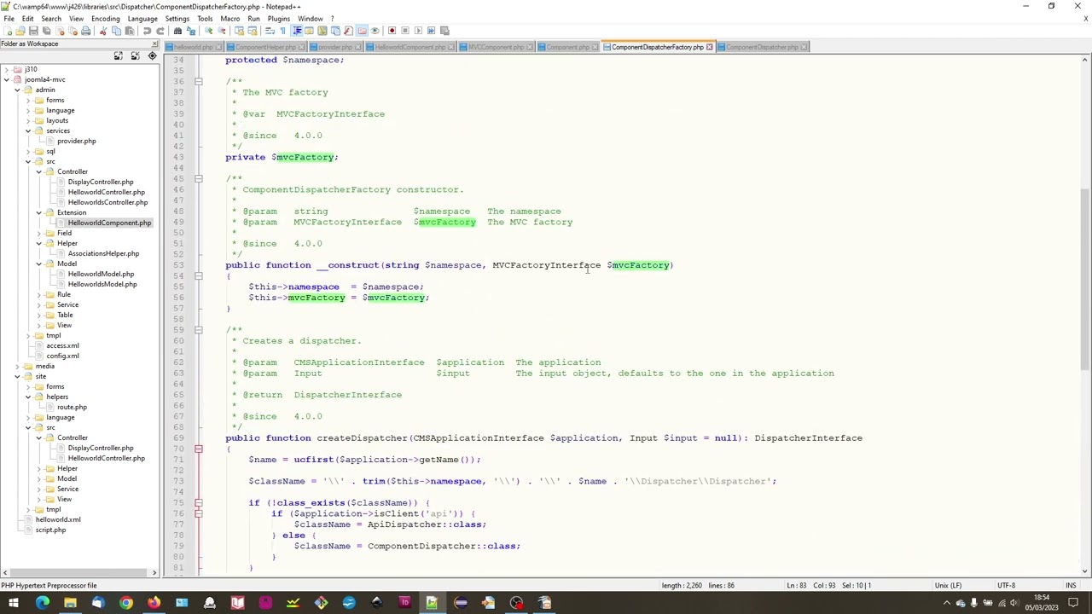Click the Print toolbar icon
This screenshot has height=614, width=1092.
tap(85, 31)
